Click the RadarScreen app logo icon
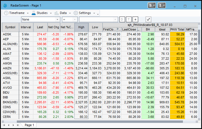Viewport: 202px width, 129px height. pyautogui.click(x=5, y=5)
